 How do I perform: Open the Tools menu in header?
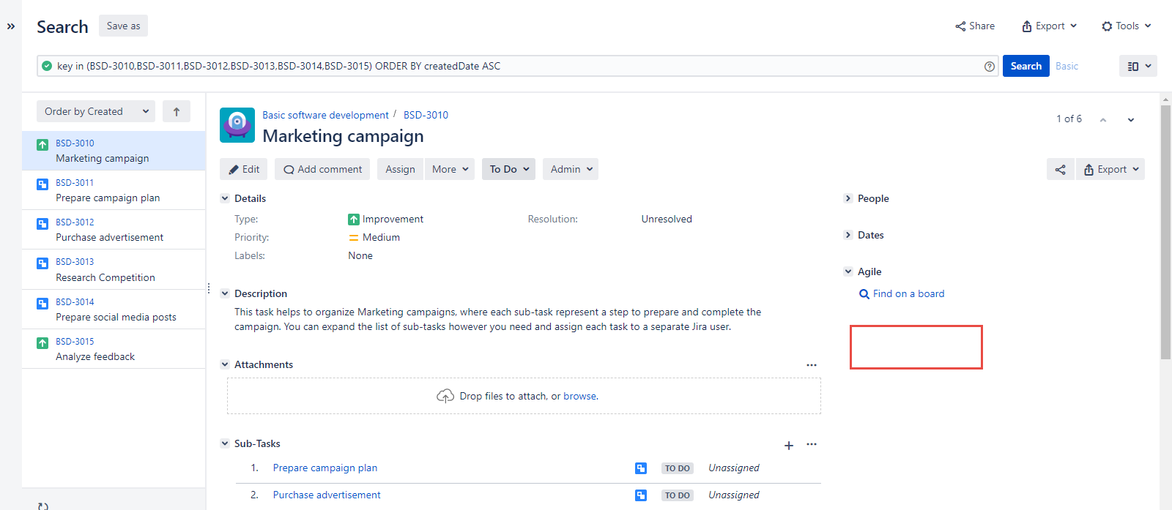(1127, 26)
